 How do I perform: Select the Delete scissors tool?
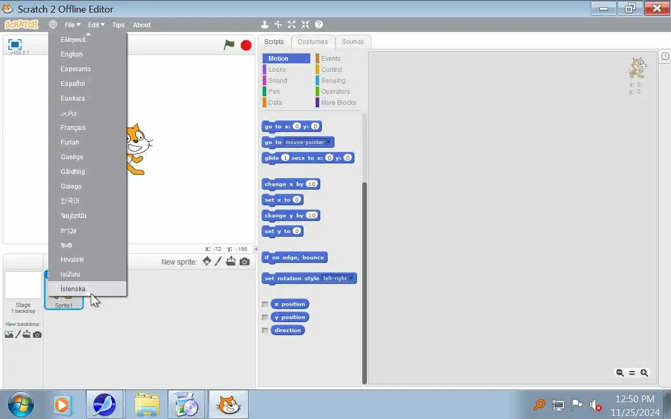click(278, 25)
